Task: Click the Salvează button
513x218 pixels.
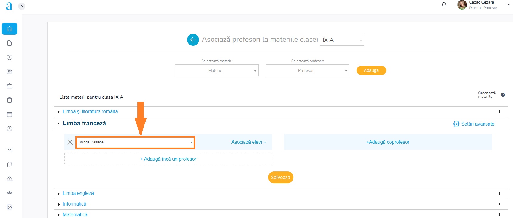Action: point(280,177)
